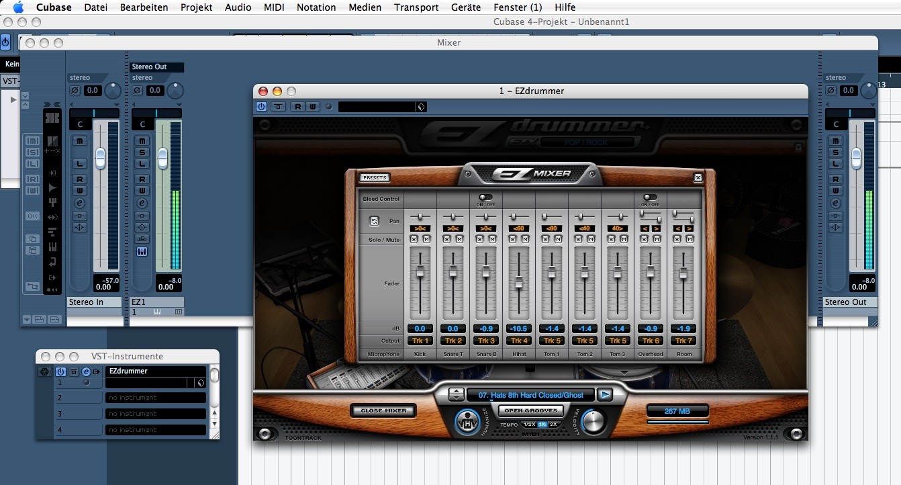Enable Read automation on EZ1 channel
901x485 pixels.
142,179
